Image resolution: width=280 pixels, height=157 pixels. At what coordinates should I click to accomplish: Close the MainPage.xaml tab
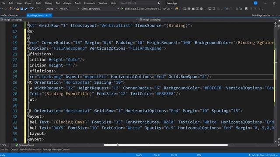pos(50,16)
